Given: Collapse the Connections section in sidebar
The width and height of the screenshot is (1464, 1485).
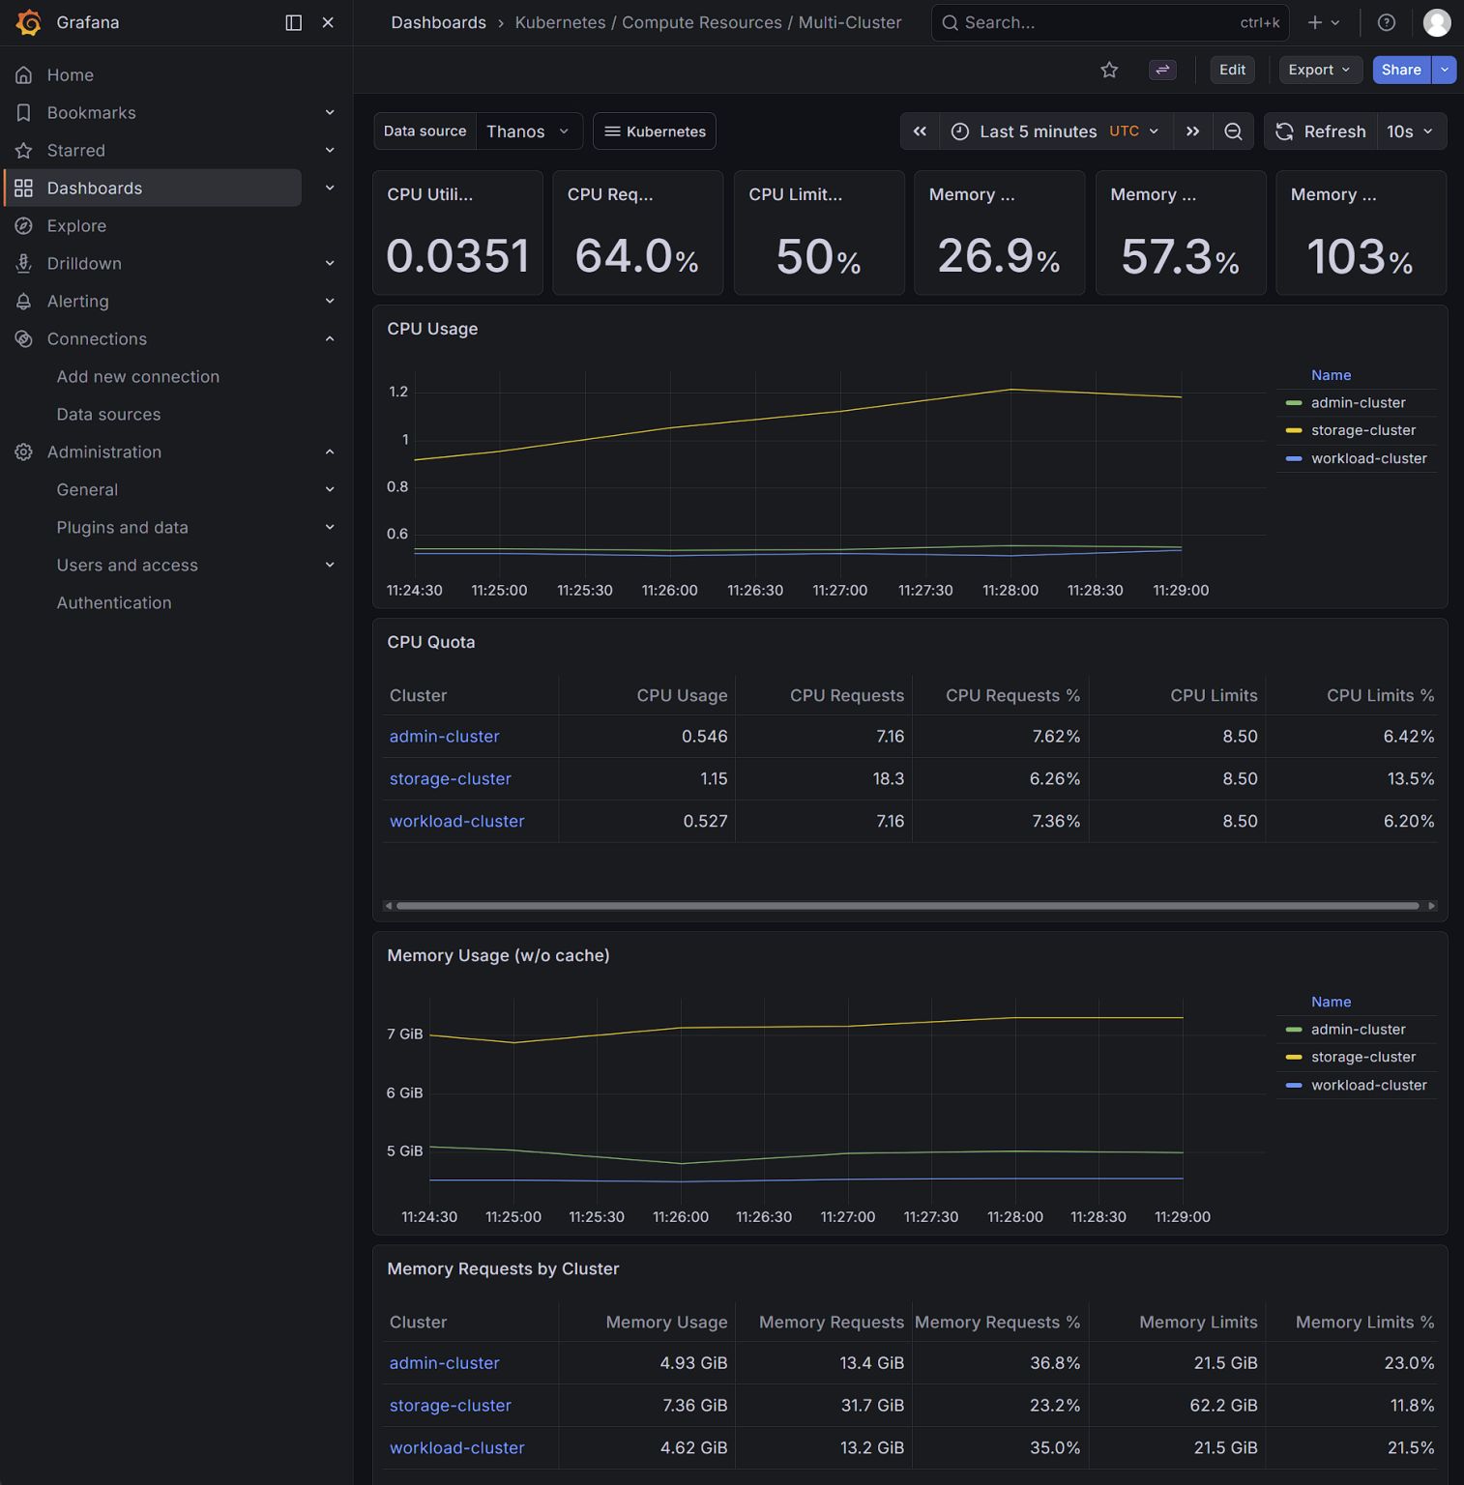Looking at the screenshot, I should point(330,339).
